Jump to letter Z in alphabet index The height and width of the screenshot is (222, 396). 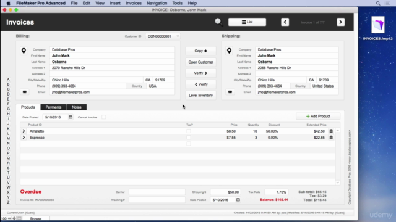(x=8, y=202)
